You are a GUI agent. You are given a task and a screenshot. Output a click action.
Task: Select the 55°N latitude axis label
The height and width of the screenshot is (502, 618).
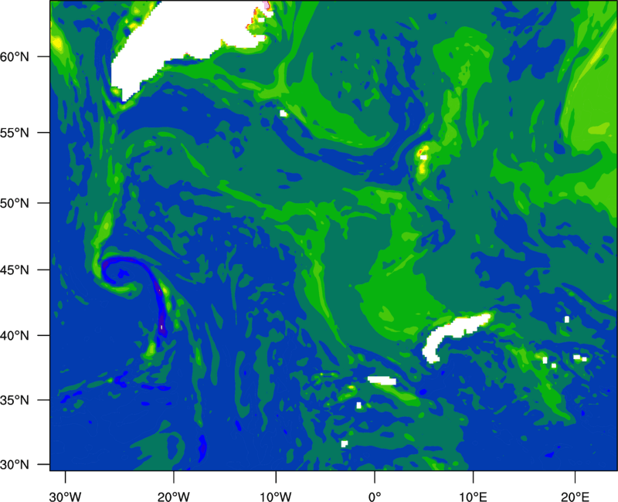tap(15, 133)
